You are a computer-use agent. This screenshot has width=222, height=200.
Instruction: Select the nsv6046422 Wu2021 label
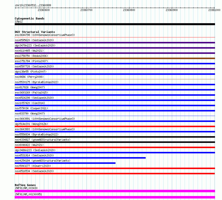tap(29, 145)
